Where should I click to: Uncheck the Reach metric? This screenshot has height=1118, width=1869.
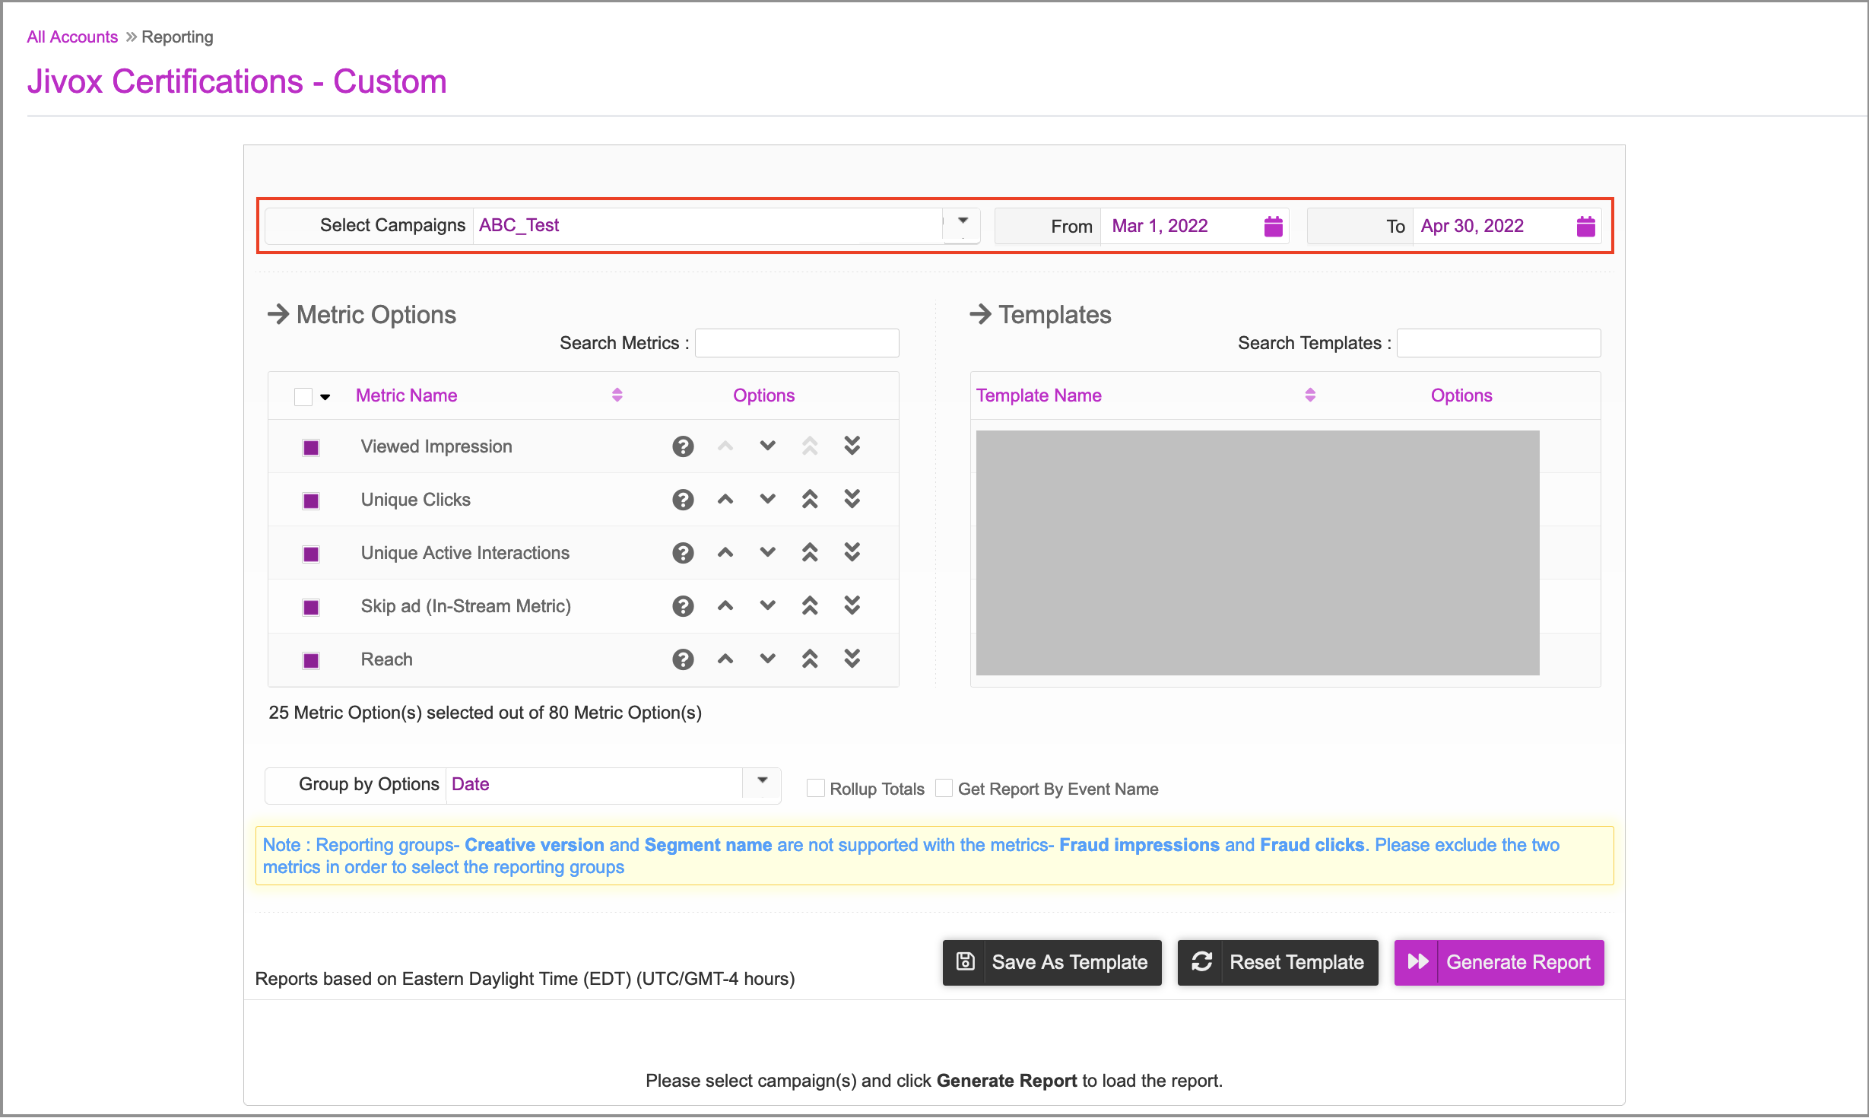[x=311, y=660]
